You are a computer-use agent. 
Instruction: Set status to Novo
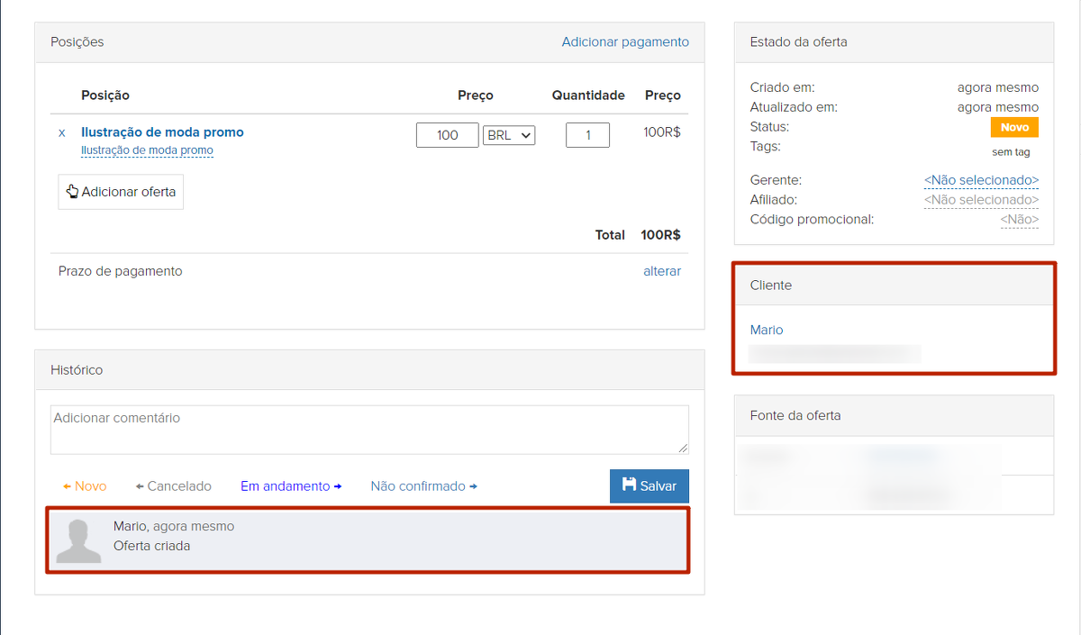point(85,486)
